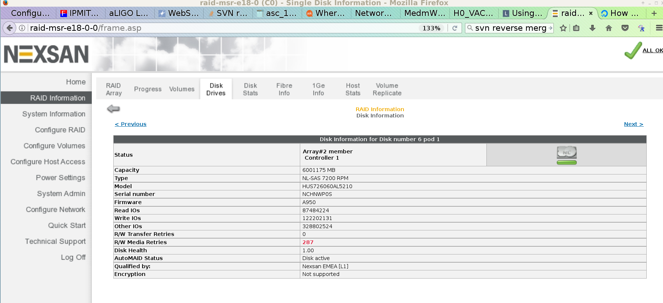Reload the page with the refresh icon
663x303 pixels.
click(455, 28)
